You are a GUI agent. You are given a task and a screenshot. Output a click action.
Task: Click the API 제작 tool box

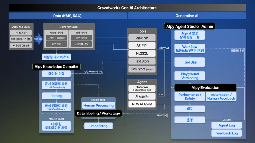142,45
